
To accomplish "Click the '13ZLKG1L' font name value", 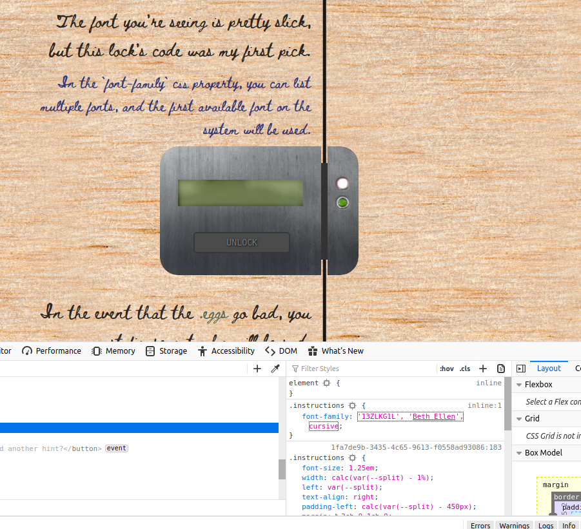I will pos(379,416).
